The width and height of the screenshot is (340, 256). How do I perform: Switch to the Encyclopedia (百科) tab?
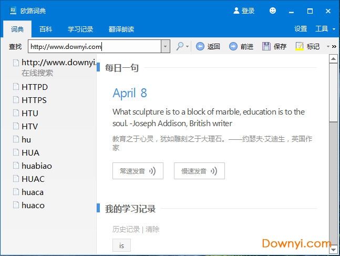pos(46,29)
